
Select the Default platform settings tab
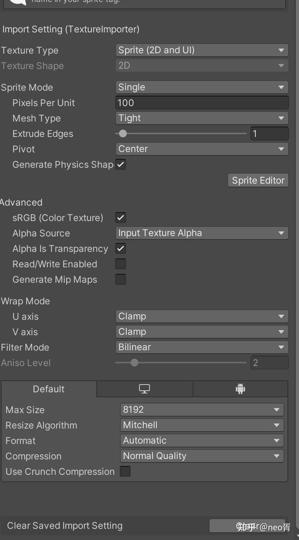tap(49, 389)
